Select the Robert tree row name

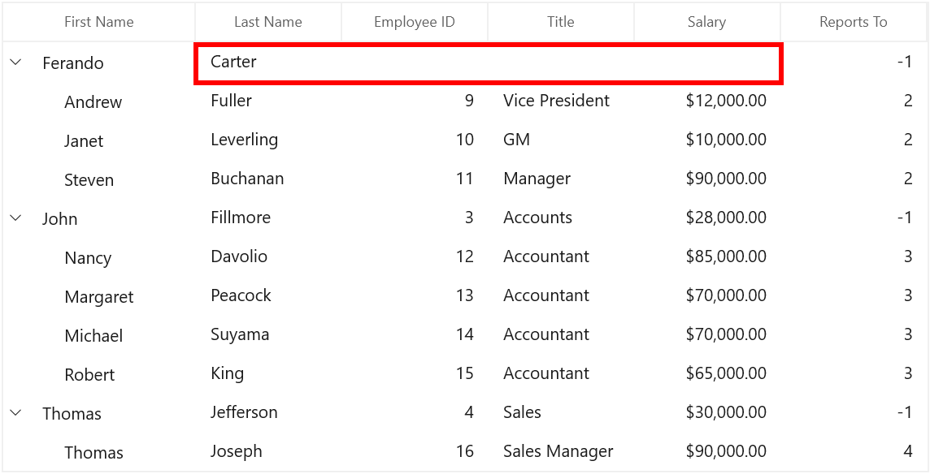tap(89, 375)
